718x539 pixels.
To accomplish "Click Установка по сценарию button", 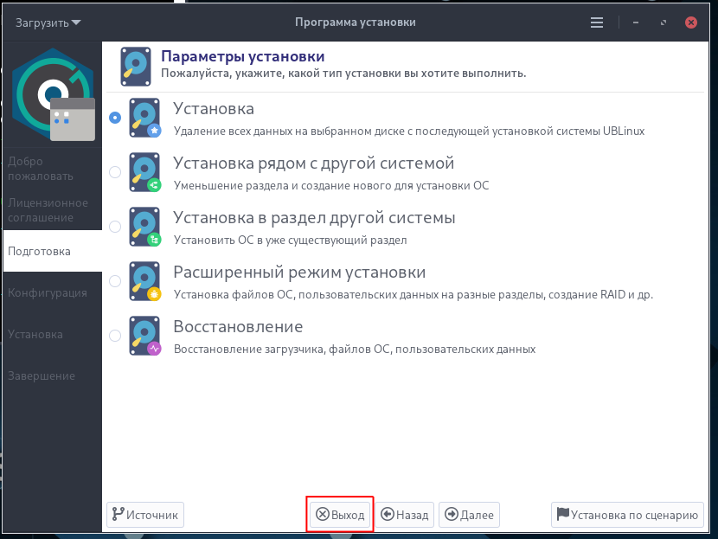I will click(627, 515).
